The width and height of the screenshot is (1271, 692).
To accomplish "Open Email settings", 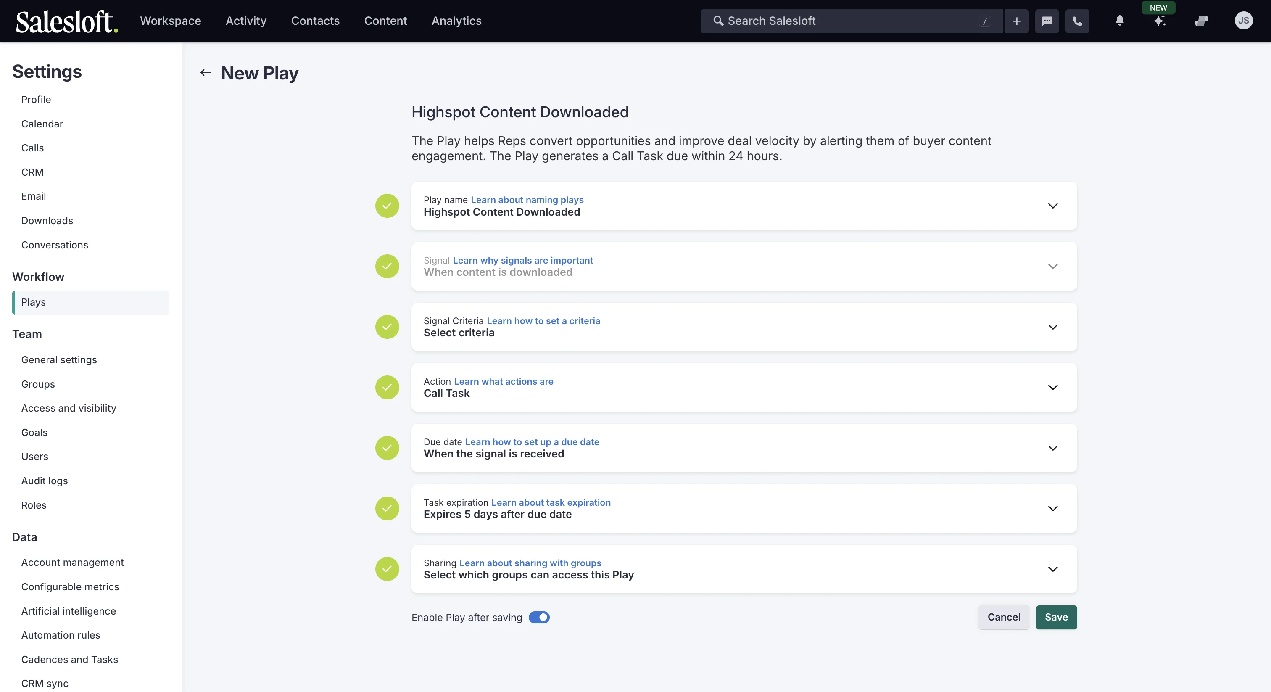I will (34, 196).
